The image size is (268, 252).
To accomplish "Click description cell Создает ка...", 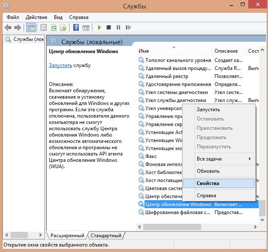I will [228, 60].
